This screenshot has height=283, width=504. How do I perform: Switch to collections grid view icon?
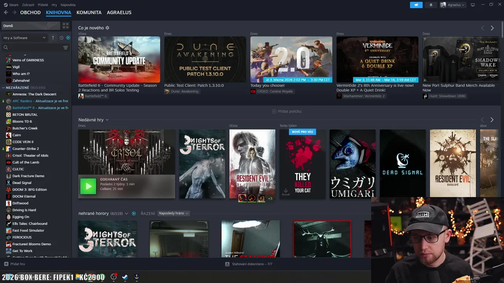(65, 26)
